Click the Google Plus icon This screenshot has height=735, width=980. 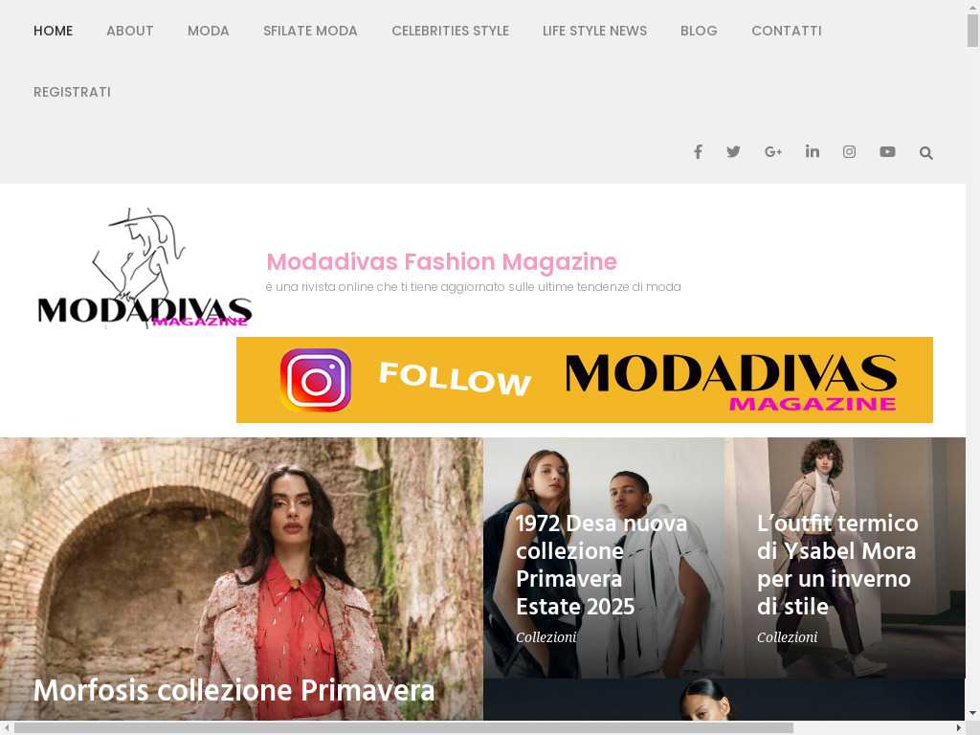(773, 152)
